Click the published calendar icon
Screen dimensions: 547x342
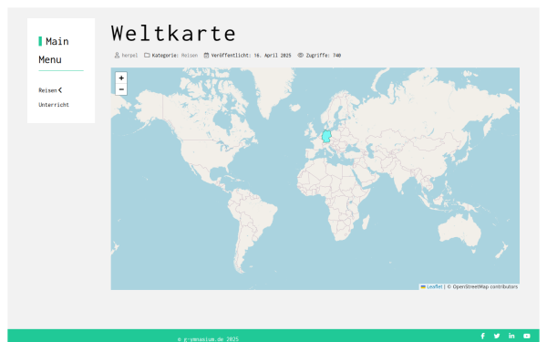(207, 55)
